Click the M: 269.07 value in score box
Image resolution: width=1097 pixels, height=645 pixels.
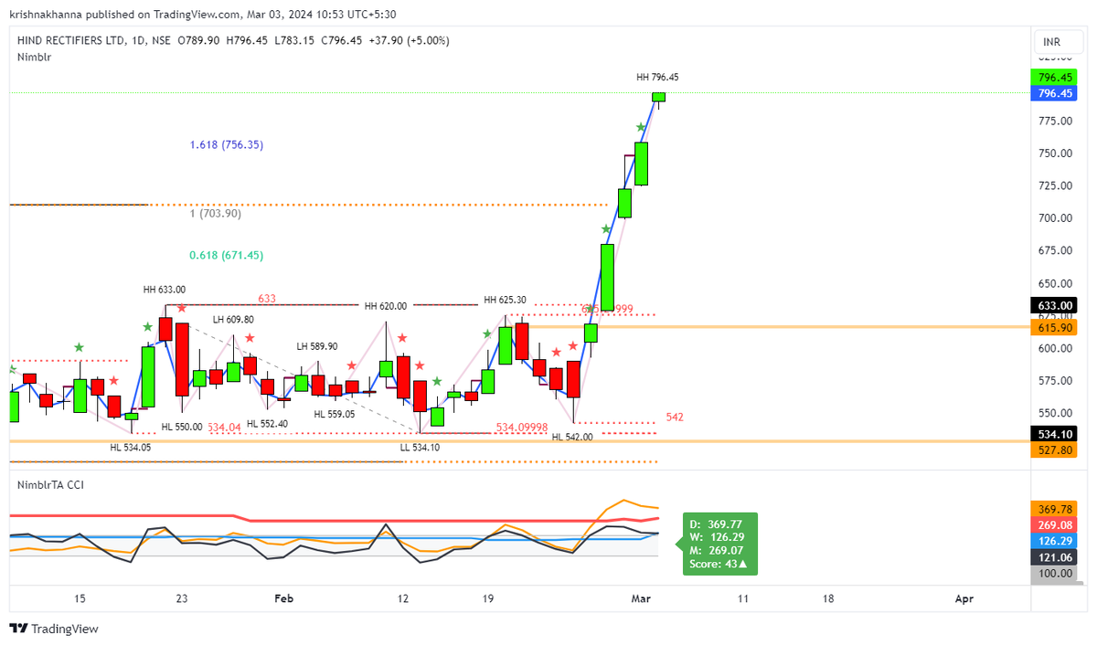point(714,551)
